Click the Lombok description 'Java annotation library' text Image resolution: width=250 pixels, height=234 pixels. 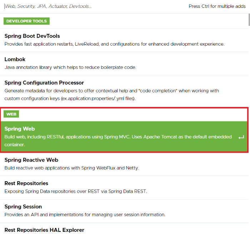pos(70,67)
